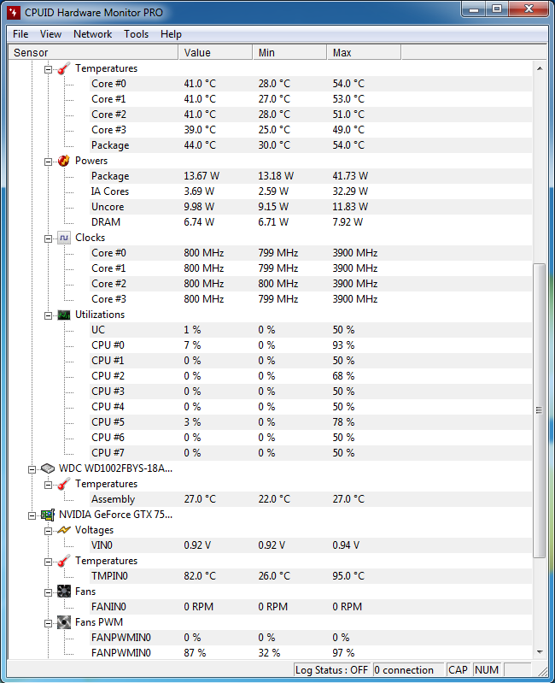The width and height of the screenshot is (555, 683).
Task: Click the scrollbar down arrow
Action: (540, 652)
